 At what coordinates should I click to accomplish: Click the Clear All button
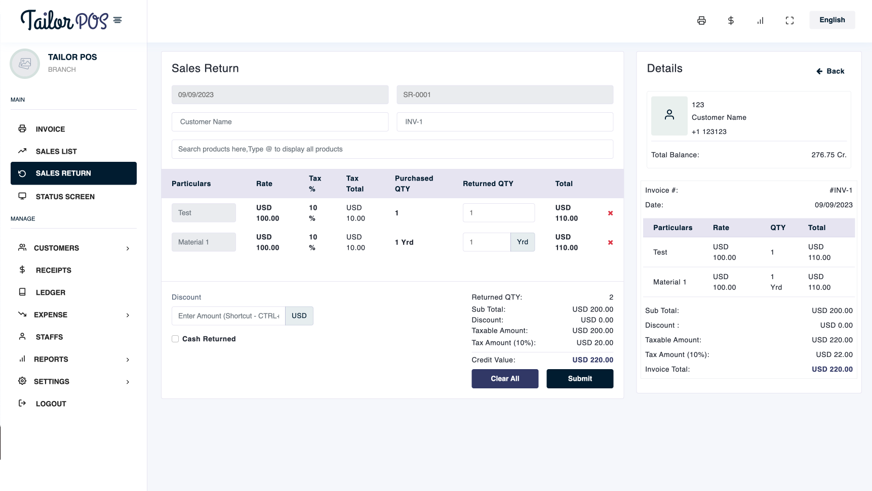click(x=504, y=379)
